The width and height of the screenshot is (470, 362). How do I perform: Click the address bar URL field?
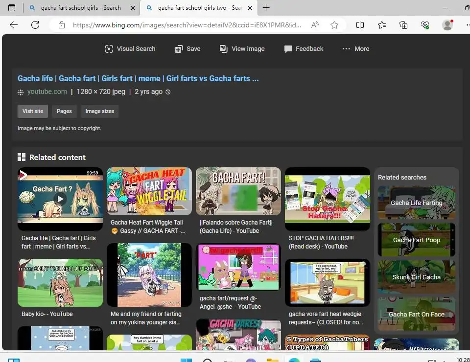point(187,25)
